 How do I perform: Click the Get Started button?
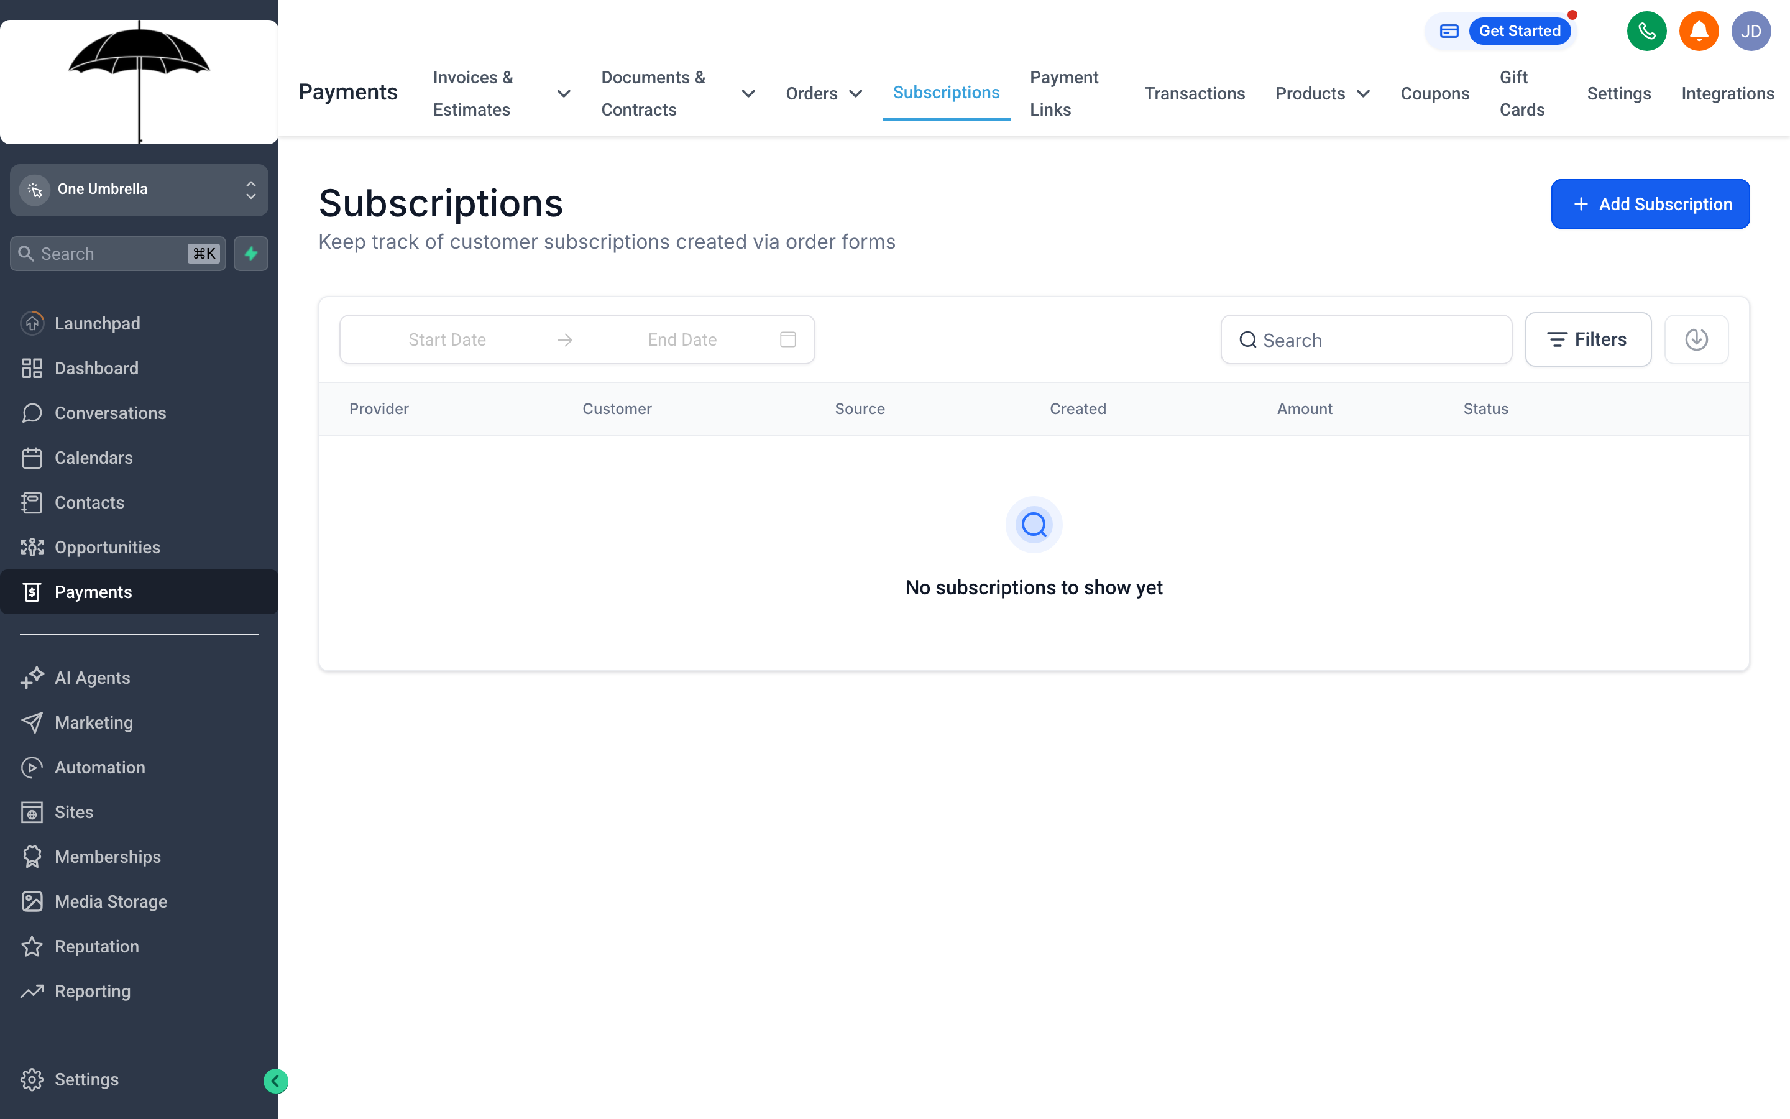click(1519, 31)
